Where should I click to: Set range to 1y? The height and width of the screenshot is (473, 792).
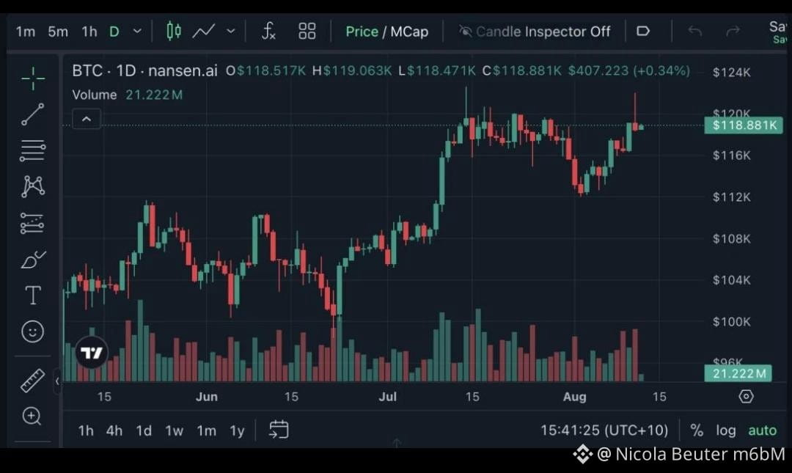(237, 430)
